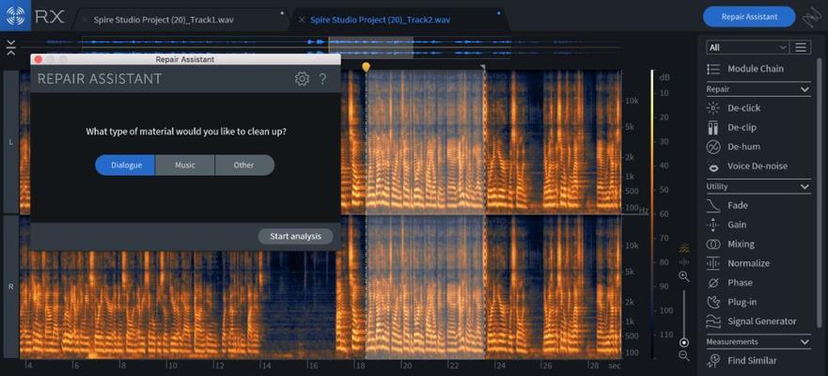Image resolution: width=828 pixels, height=376 pixels.
Task: Open Repair Assistant help question mark
Action: click(x=322, y=79)
